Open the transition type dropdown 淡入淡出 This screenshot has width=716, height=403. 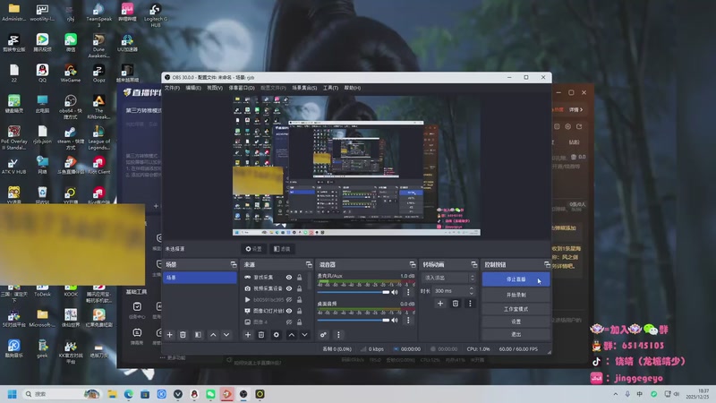(x=449, y=278)
